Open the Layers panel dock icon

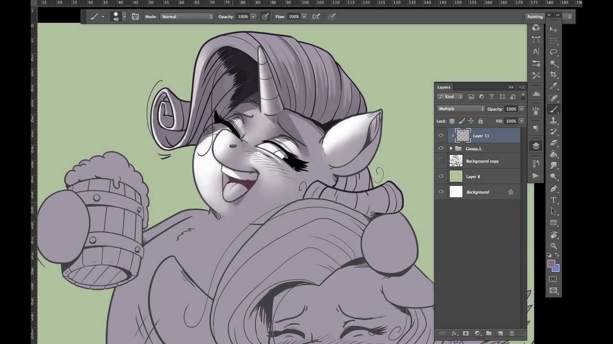[536, 146]
